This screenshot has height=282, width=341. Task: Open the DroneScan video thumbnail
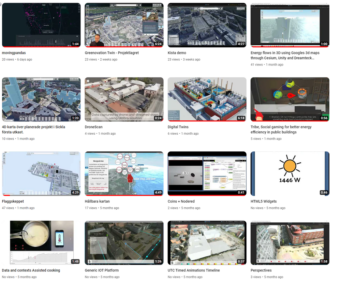(124, 99)
